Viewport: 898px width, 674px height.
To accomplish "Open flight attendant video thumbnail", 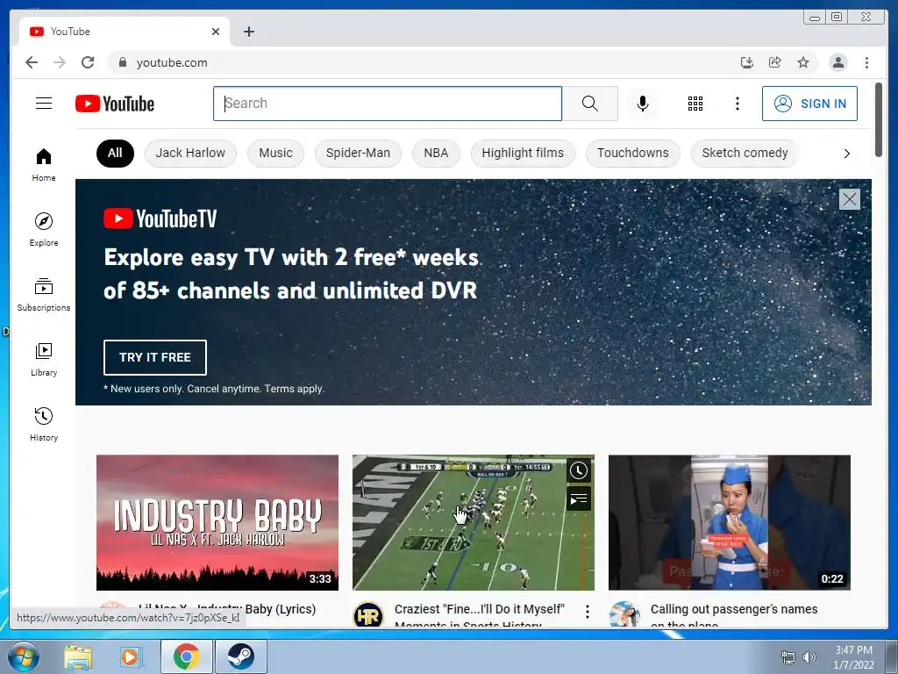I will [x=729, y=522].
